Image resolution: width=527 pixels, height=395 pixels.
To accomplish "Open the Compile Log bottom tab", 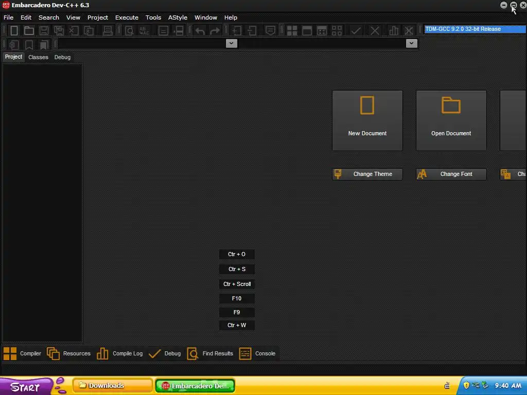I will 119,353.
